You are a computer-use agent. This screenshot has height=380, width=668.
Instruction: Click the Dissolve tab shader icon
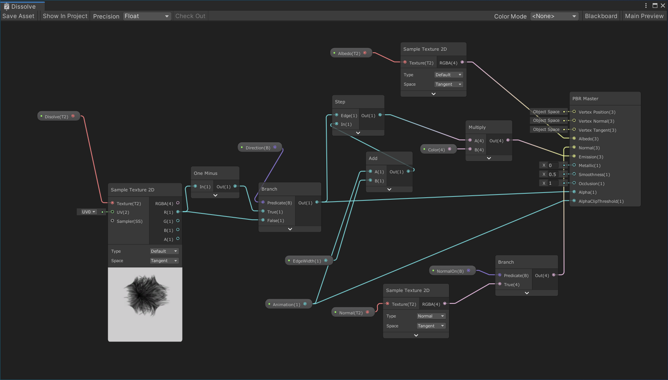tap(6, 6)
